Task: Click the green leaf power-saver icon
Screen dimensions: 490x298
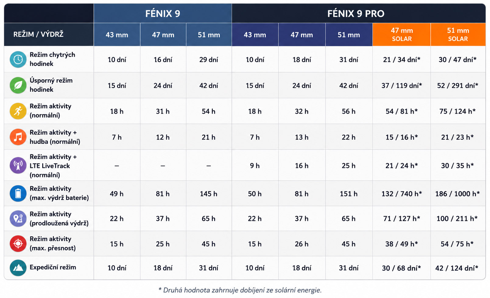Action: [x=18, y=85]
